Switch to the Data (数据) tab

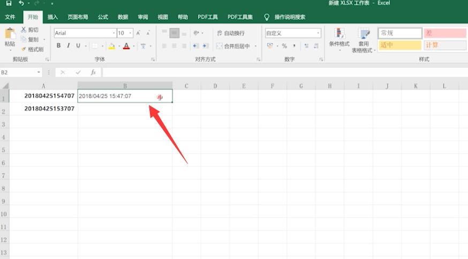point(123,17)
